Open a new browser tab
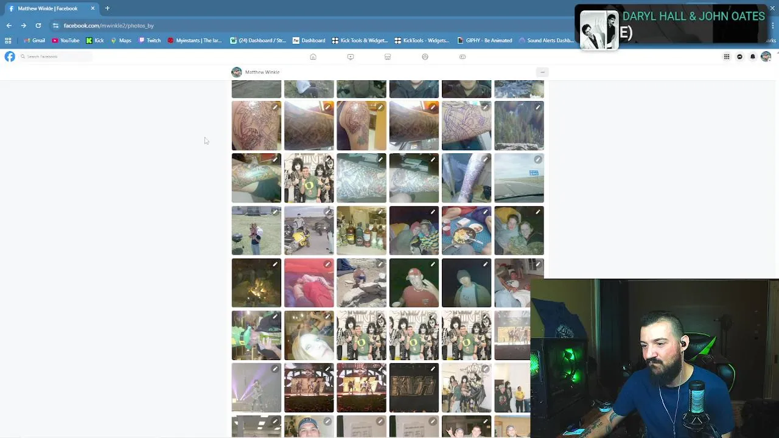The image size is (779, 438). click(107, 9)
